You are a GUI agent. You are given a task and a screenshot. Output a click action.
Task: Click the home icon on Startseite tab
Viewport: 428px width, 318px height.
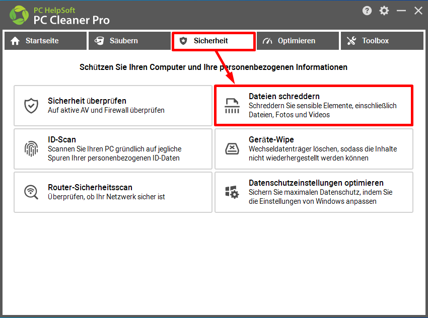15,41
